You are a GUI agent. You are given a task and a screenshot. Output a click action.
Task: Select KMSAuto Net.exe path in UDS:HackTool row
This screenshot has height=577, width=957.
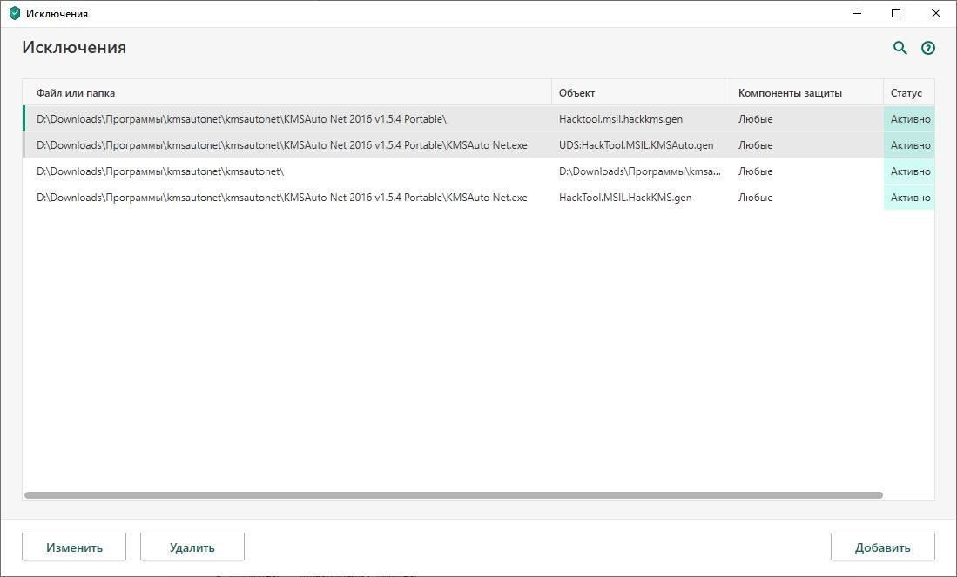[x=282, y=145]
